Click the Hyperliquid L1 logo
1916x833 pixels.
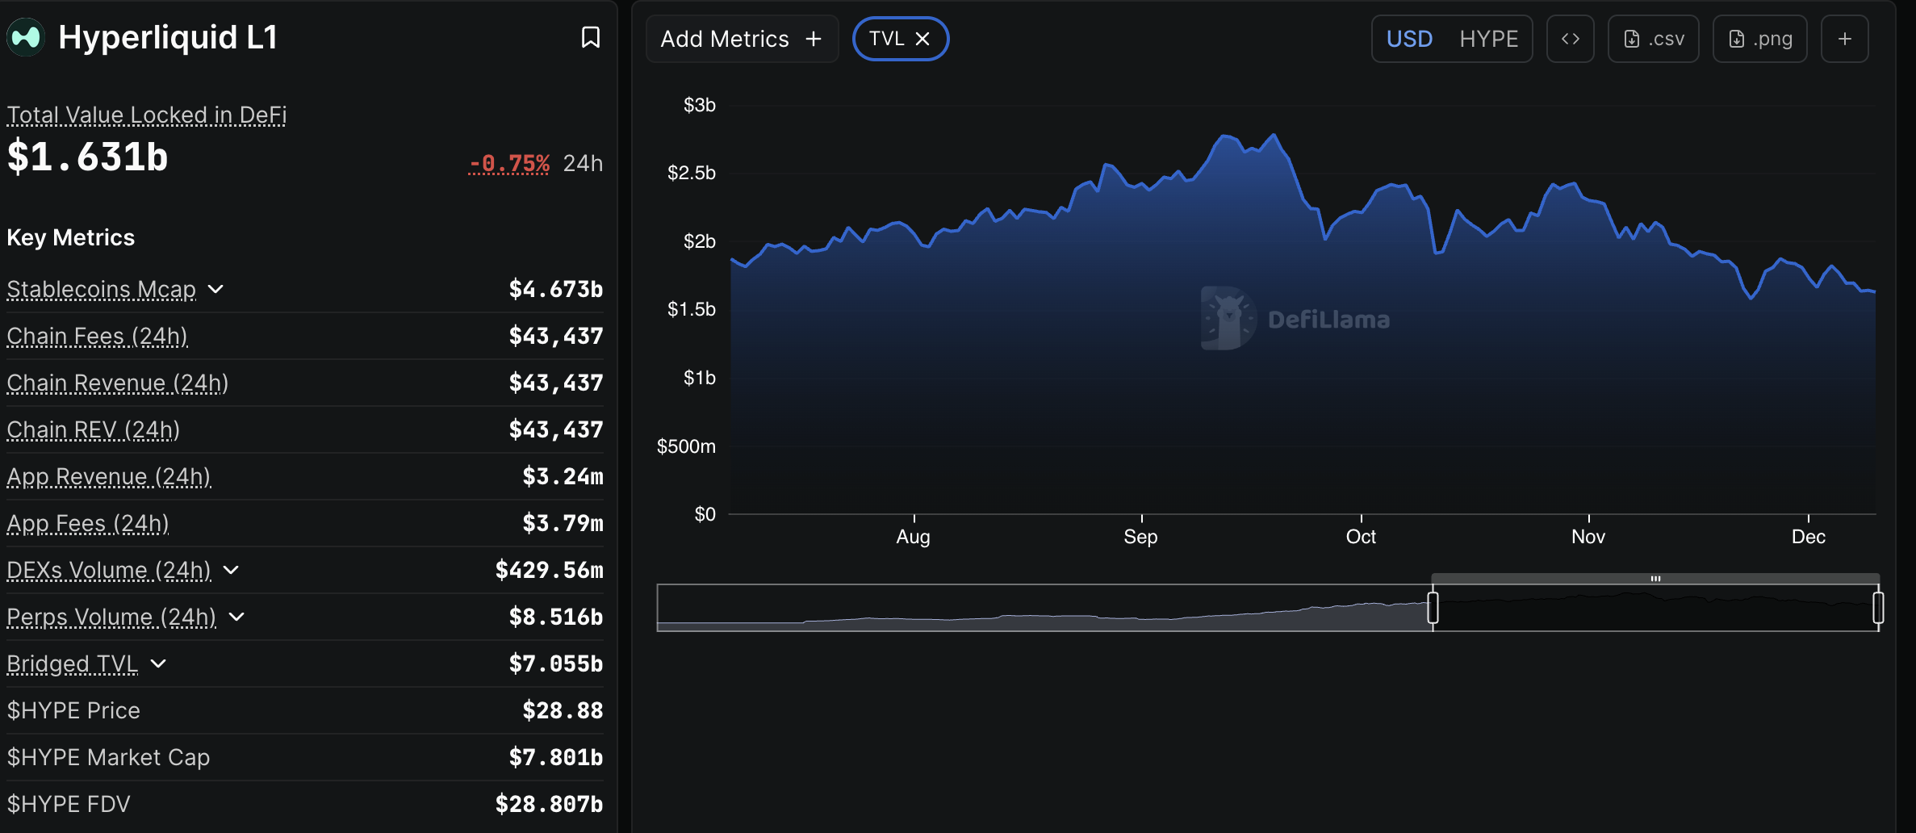[24, 36]
